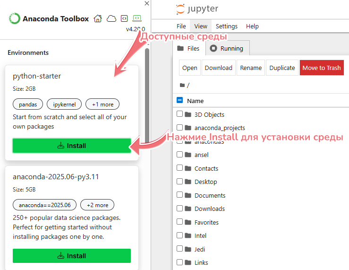This screenshot has width=349, height=270.
Task: Switch to the Running tab
Action: pos(227,48)
